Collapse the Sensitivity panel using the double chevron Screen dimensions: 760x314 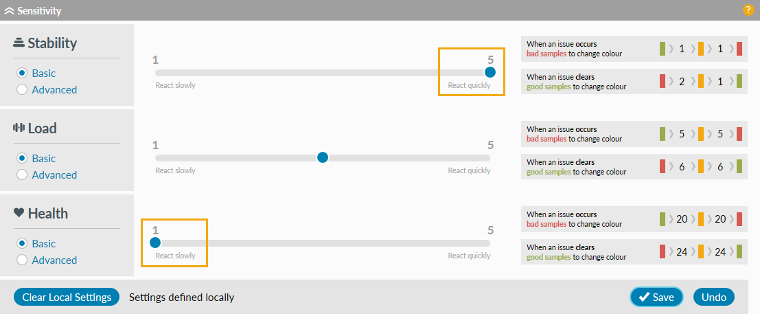coord(10,11)
